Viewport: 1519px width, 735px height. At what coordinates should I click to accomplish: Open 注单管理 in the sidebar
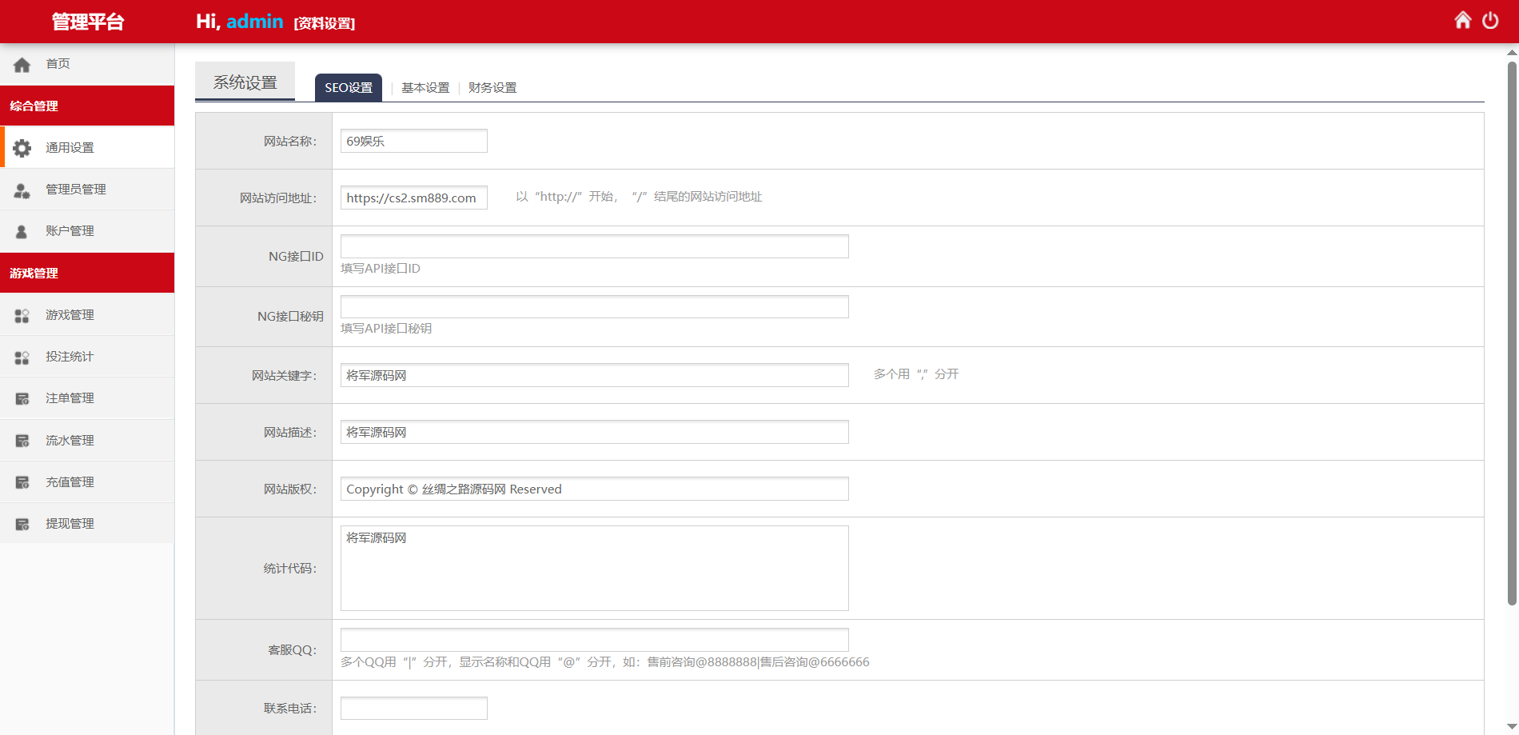click(x=70, y=398)
